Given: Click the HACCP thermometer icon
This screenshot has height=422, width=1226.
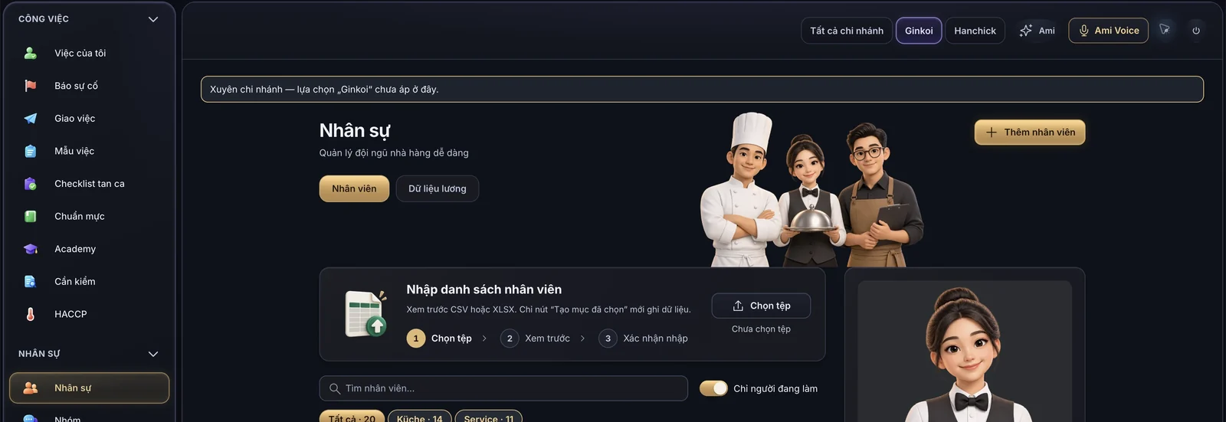Looking at the screenshot, I should [x=31, y=314].
